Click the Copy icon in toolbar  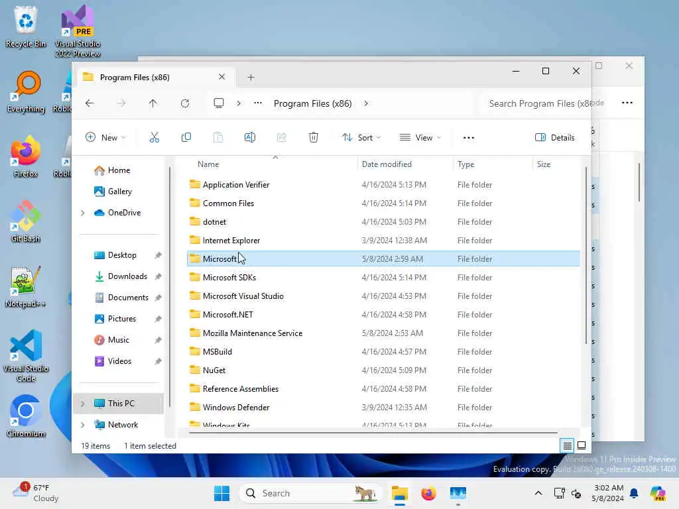186,138
